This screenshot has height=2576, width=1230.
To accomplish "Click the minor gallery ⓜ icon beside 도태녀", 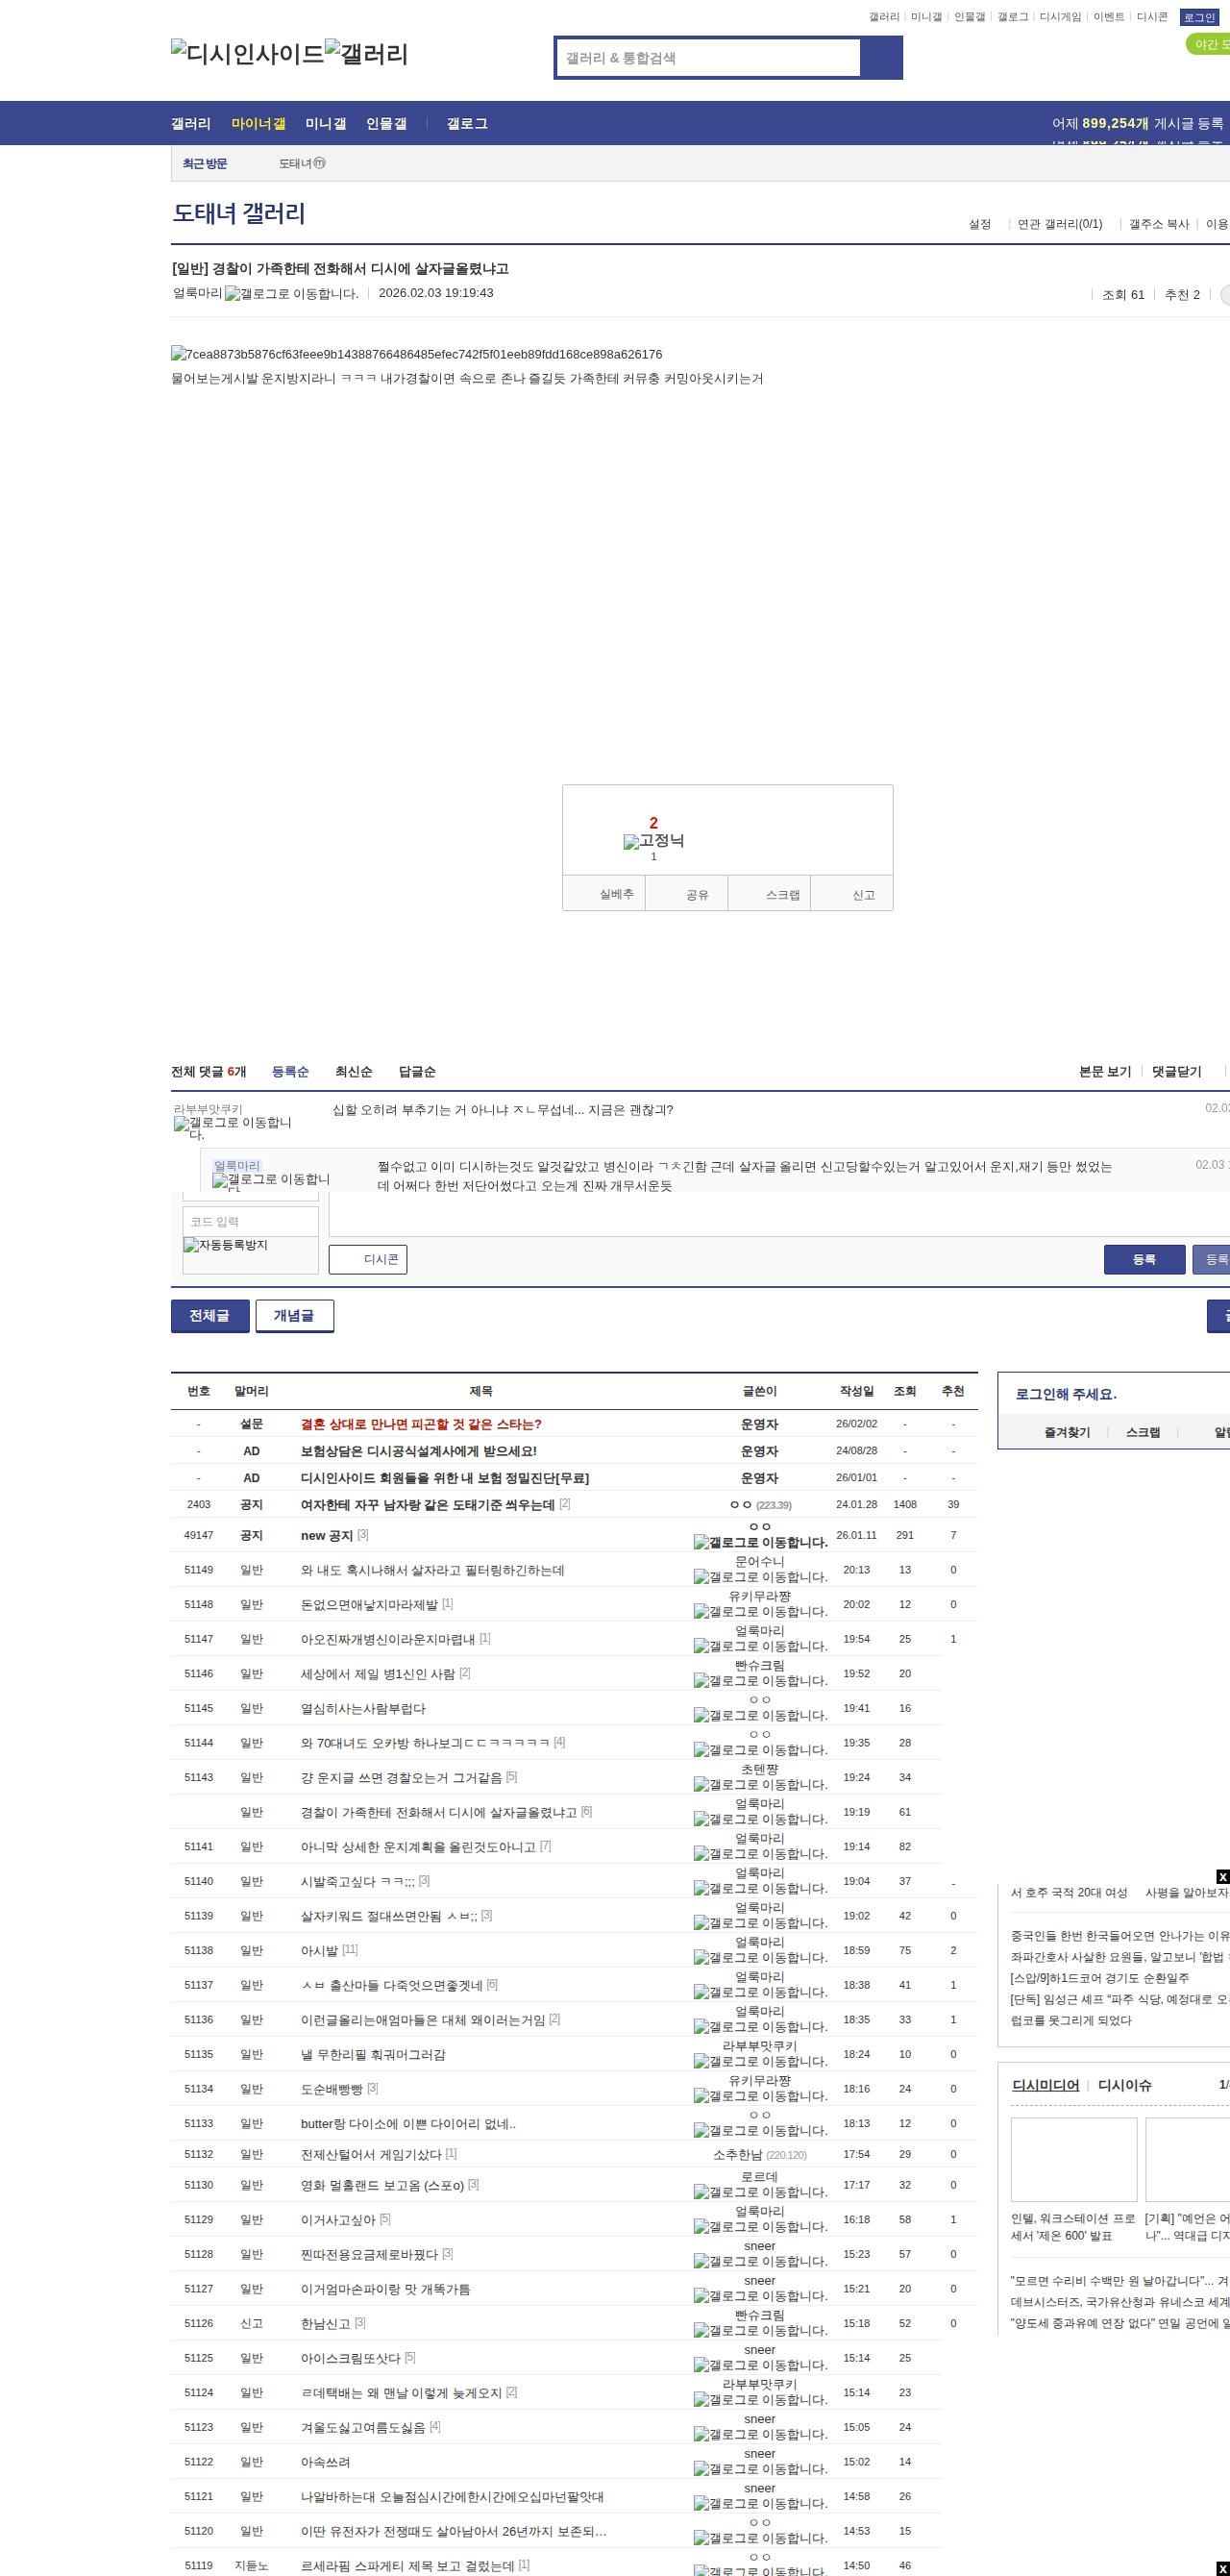I will pos(320,163).
